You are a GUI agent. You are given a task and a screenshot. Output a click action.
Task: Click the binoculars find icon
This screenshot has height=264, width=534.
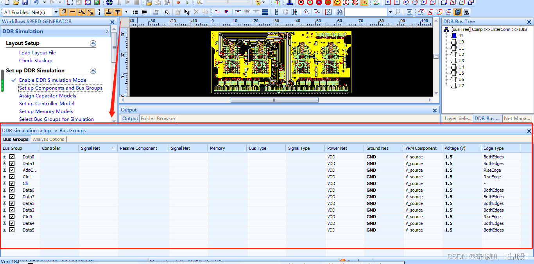tap(339, 12)
